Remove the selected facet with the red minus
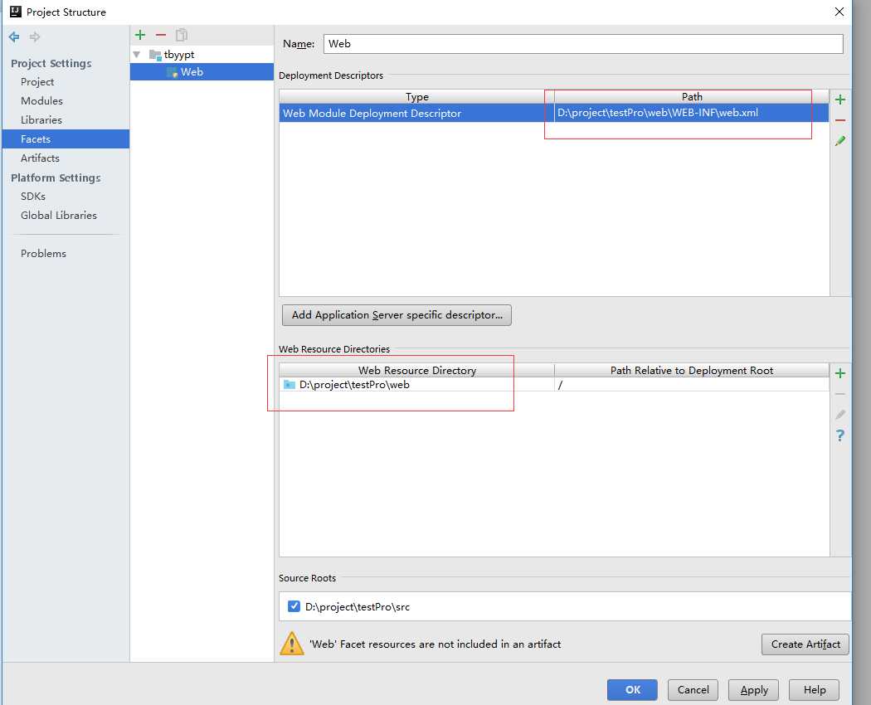Viewport: 871px width, 705px height. point(161,35)
